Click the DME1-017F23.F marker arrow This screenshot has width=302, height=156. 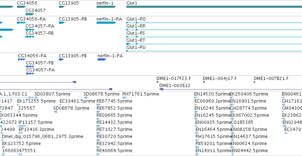157,82
